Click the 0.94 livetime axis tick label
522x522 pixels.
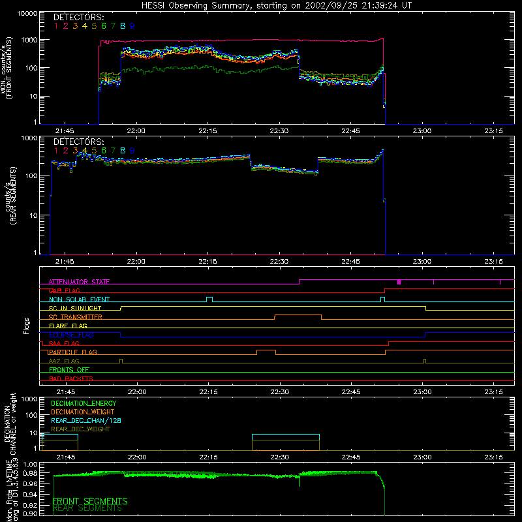coord(29,495)
